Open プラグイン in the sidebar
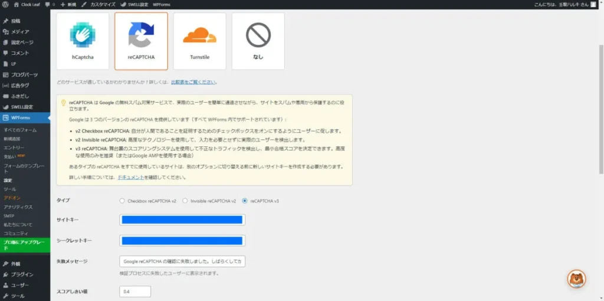This screenshot has width=604, height=301. click(x=25, y=275)
